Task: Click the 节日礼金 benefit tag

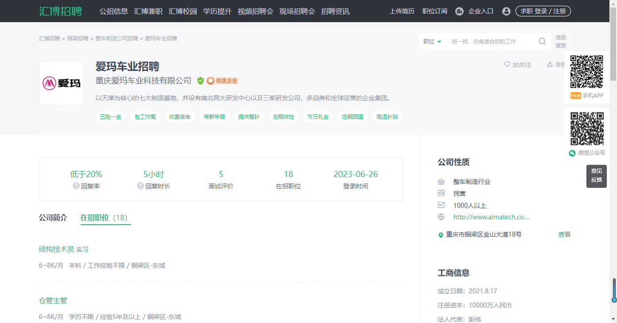Action: [318, 117]
